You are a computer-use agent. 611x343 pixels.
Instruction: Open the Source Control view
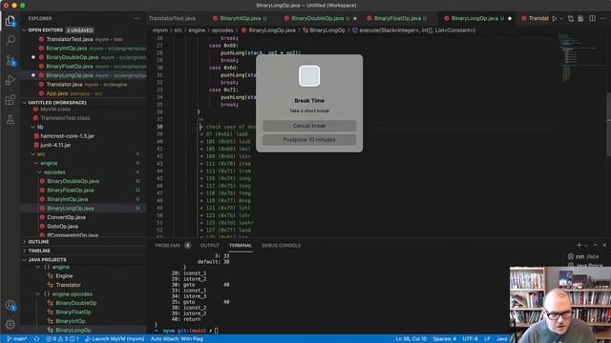[x=11, y=60]
